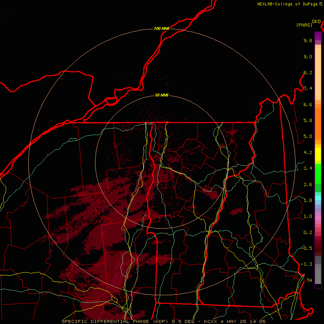Image resolution: width=324 pixels, height=324 pixels.
Task: Click the 6.6 scale label
Action: point(308,104)
